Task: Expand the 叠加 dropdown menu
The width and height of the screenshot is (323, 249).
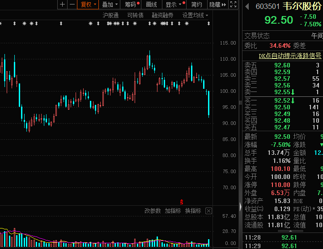Action: click(110, 4)
